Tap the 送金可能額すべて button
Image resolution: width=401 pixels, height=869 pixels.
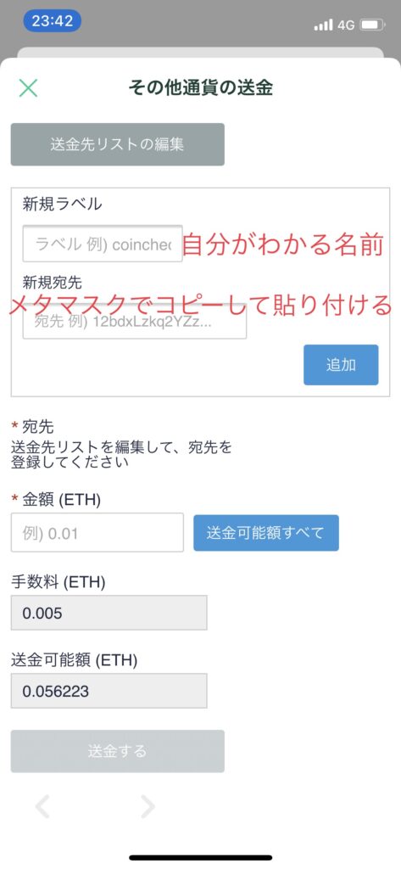(266, 533)
